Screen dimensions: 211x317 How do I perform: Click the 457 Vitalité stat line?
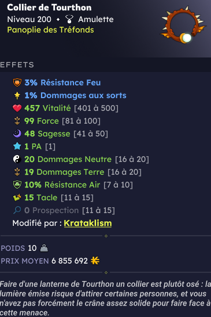(65, 108)
